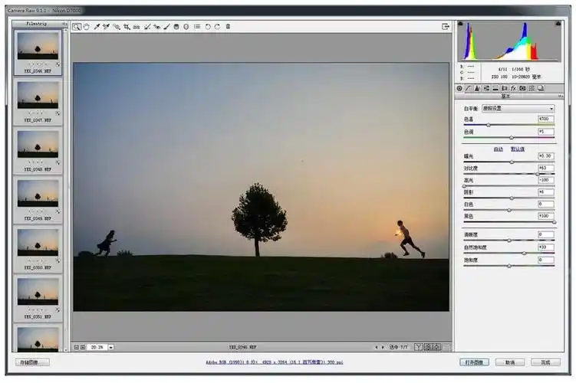Click the exposure (曝光) slider handle
The image size is (576, 383).
512,162
